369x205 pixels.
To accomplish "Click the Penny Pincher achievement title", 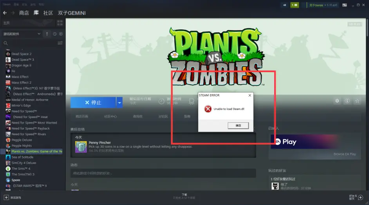I will (x=100, y=143).
